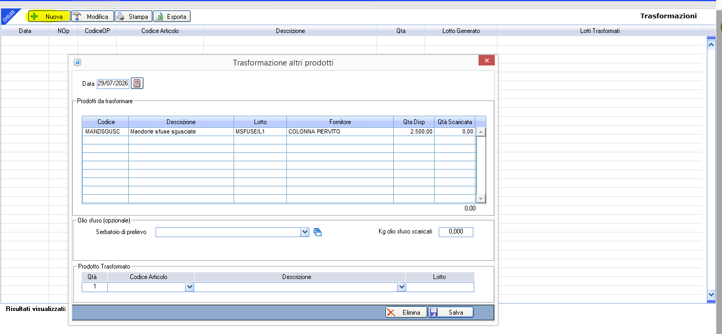Click the Elimina button
This screenshot has height=334, width=722.
(406, 313)
